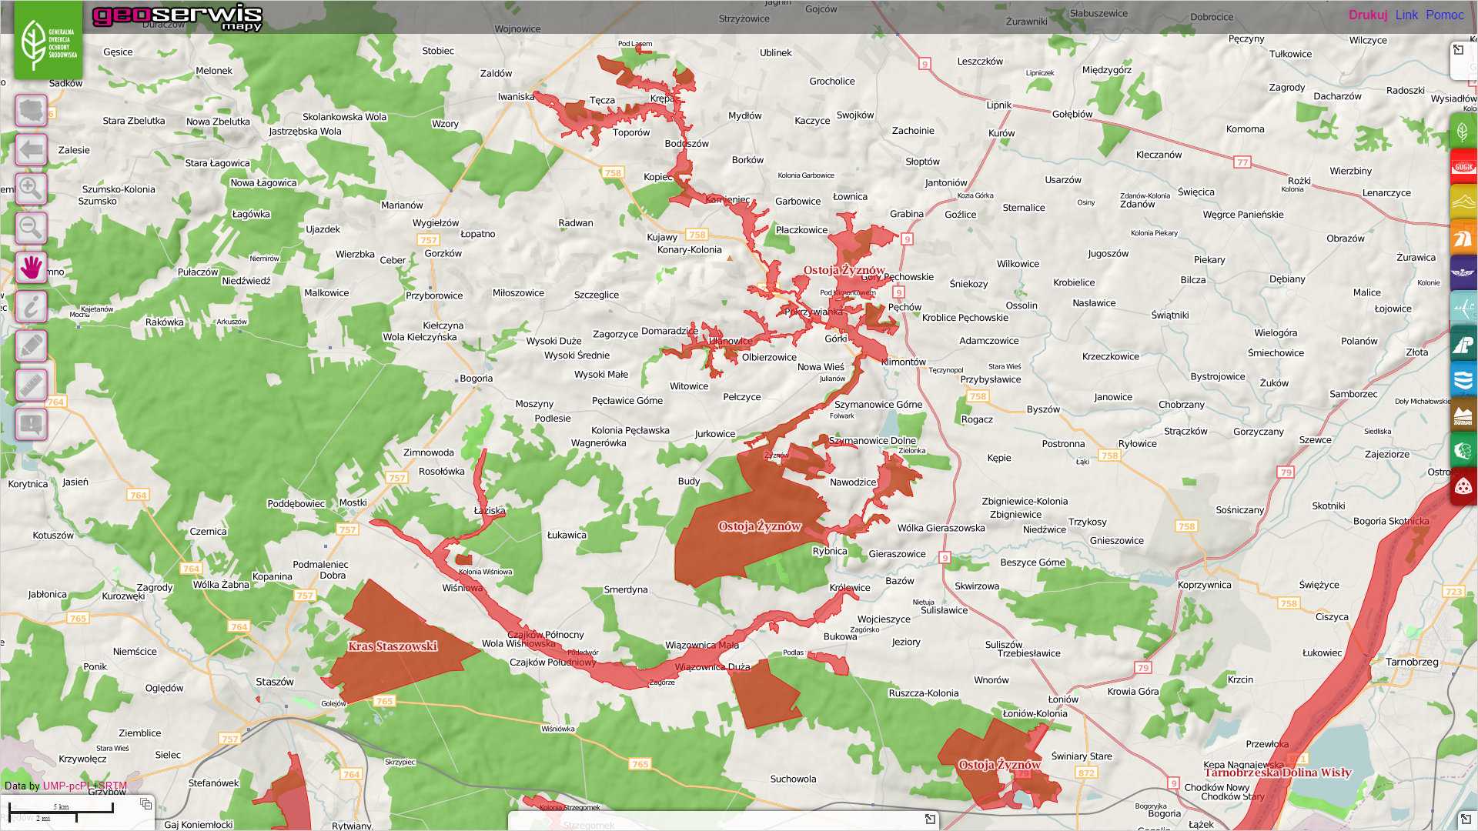Click the Obrazów village label
Viewport: 1478px width, 831px height.
click(x=1346, y=239)
